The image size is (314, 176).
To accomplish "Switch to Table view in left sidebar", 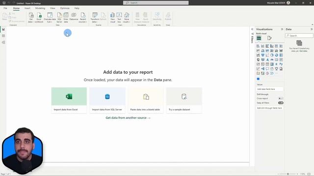I will click(3, 36).
